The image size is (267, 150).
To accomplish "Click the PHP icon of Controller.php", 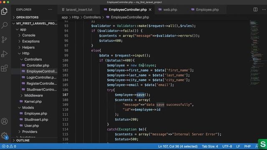I will tap(23, 65).
